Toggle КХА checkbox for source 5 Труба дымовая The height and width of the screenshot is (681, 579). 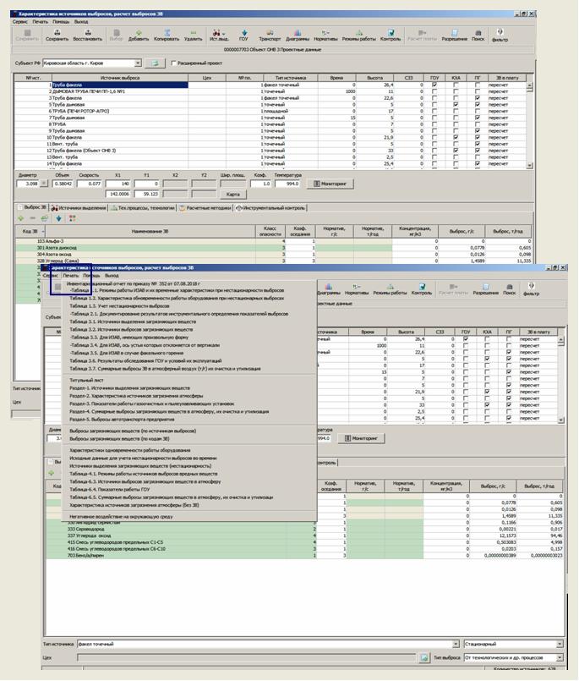coord(456,105)
